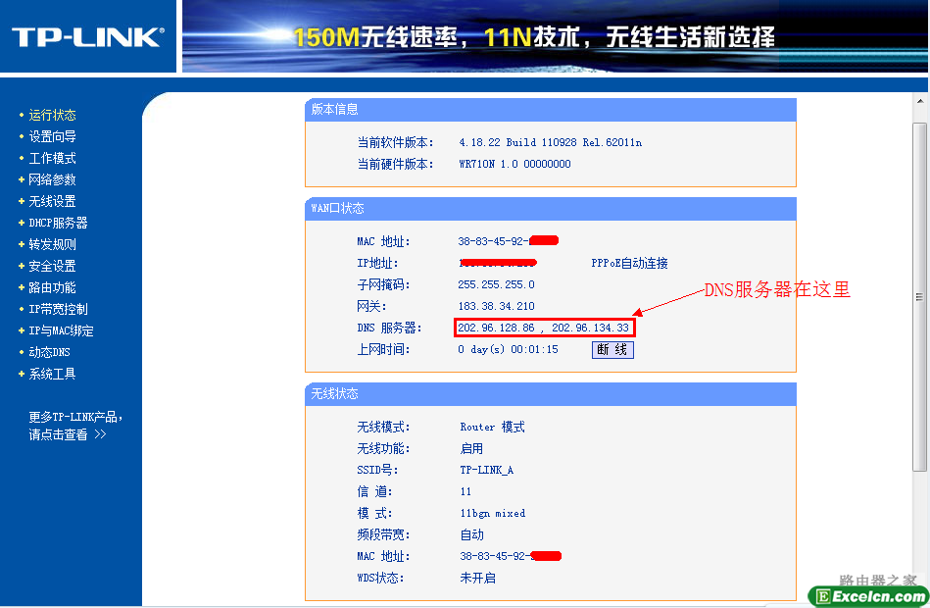Click the 断线 disconnect button
930x608 pixels.
(612, 350)
